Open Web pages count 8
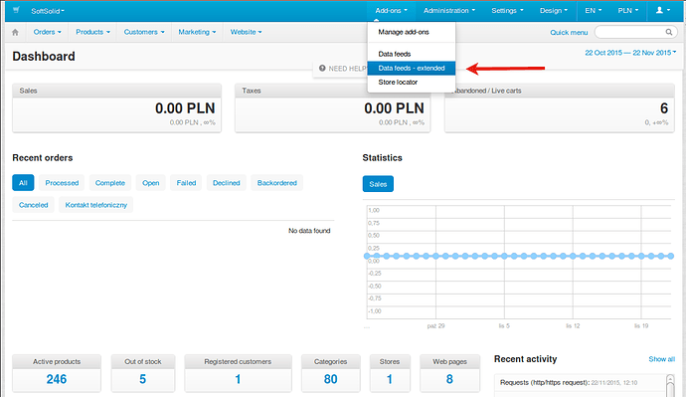 (x=449, y=379)
